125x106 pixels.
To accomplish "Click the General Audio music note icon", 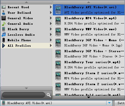I will coord(4,24).
